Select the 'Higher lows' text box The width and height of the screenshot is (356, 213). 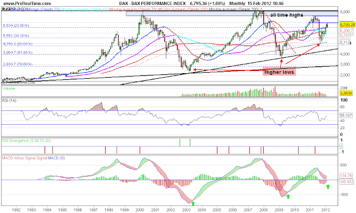coord(279,72)
